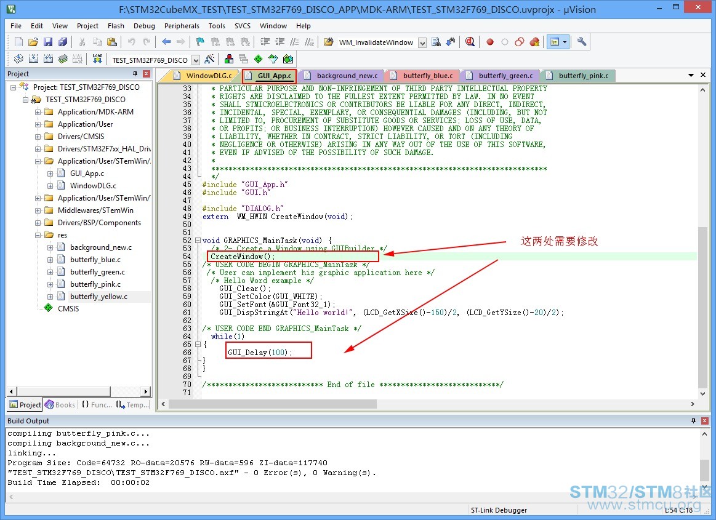Image resolution: width=716 pixels, height=520 pixels.
Task: Switch to the Templates panel tab
Action: [132, 405]
